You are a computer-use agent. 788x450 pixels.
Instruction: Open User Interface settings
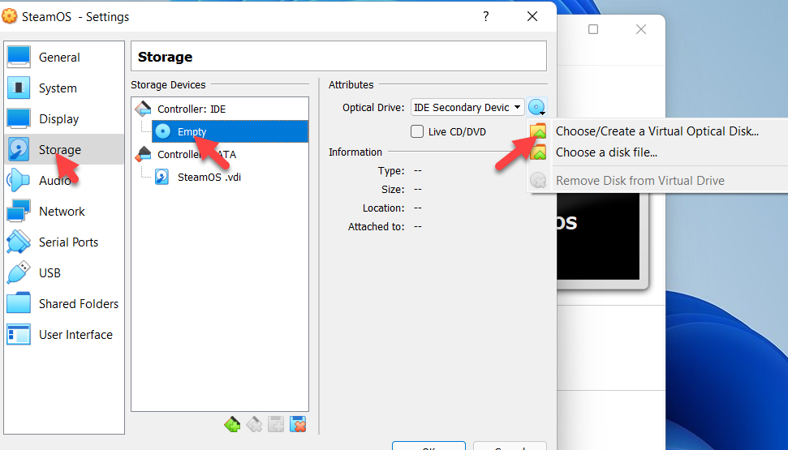pos(75,335)
